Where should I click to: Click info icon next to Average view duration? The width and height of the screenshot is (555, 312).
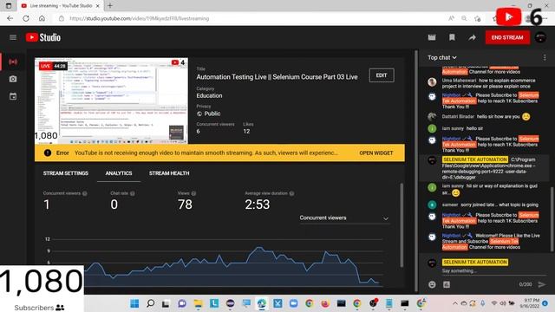(x=291, y=193)
